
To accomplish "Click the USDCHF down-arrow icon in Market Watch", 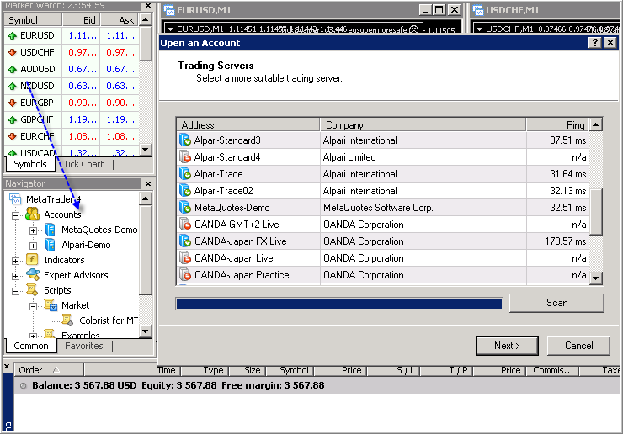I will point(13,52).
